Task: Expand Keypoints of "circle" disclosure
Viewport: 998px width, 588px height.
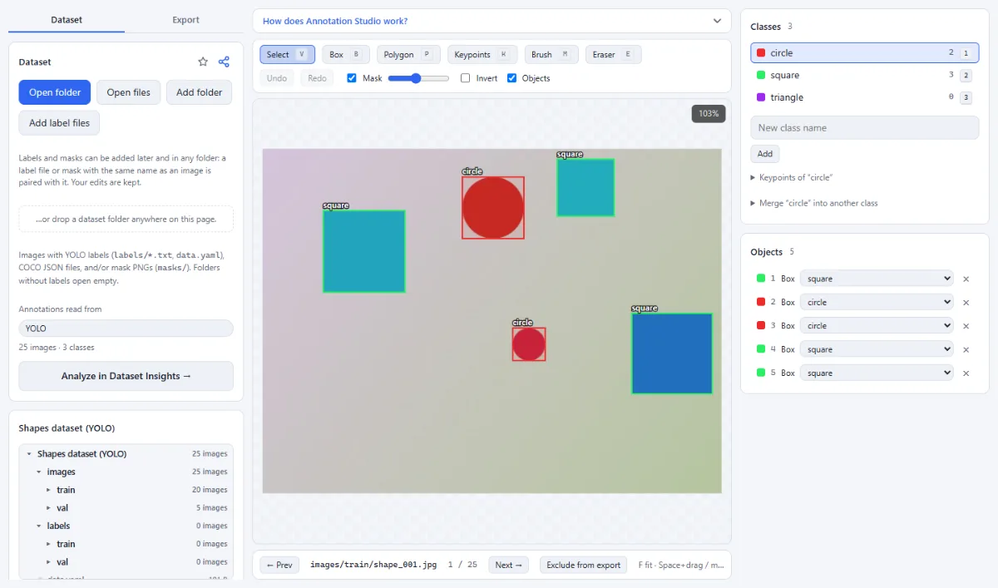Action: pyautogui.click(x=791, y=177)
